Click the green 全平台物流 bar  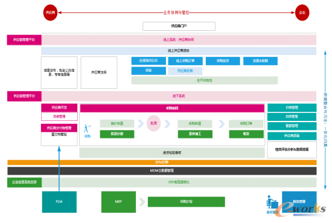point(205,80)
